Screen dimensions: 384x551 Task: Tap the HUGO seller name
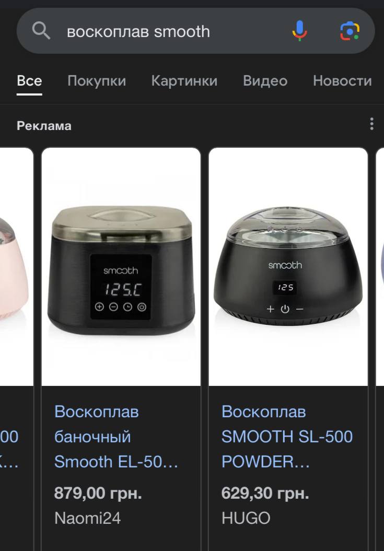tap(246, 518)
